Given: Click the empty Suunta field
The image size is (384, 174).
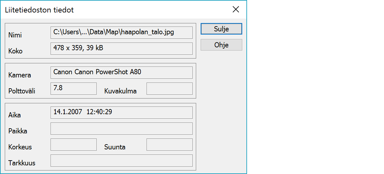Looking at the screenshot, I should tap(169, 145).
